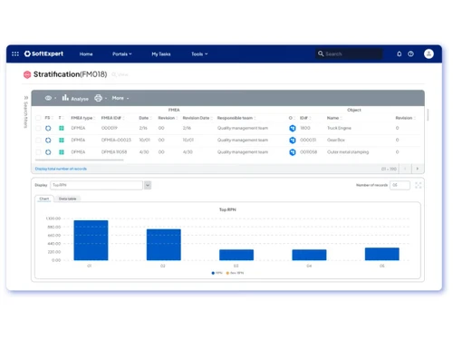Click the table horizontal scrollbar
453x340 pixels.
tap(80, 160)
